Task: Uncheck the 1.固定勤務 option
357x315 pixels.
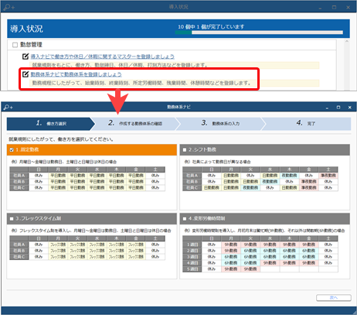Action: point(12,149)
